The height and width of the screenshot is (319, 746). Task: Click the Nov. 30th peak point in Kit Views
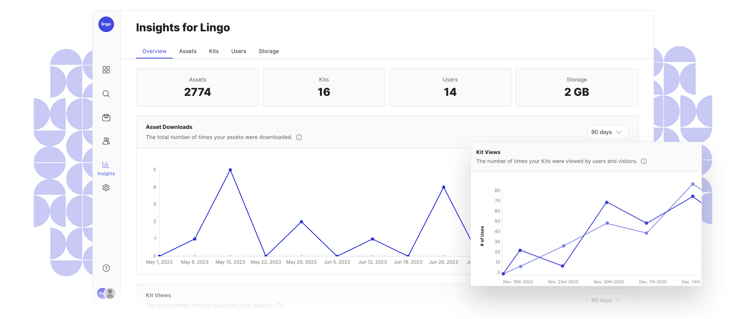click(607, 202)
